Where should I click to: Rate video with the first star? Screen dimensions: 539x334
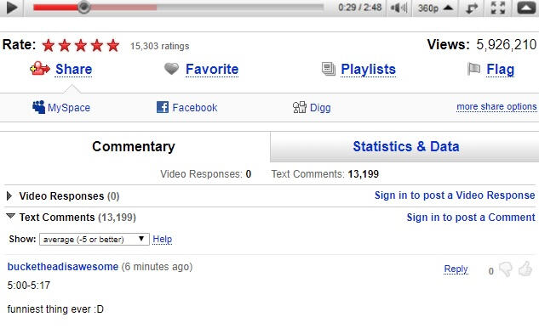49,45
